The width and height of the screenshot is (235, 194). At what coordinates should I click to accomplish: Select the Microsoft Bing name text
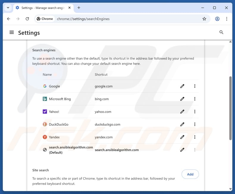tap(60, 99)
